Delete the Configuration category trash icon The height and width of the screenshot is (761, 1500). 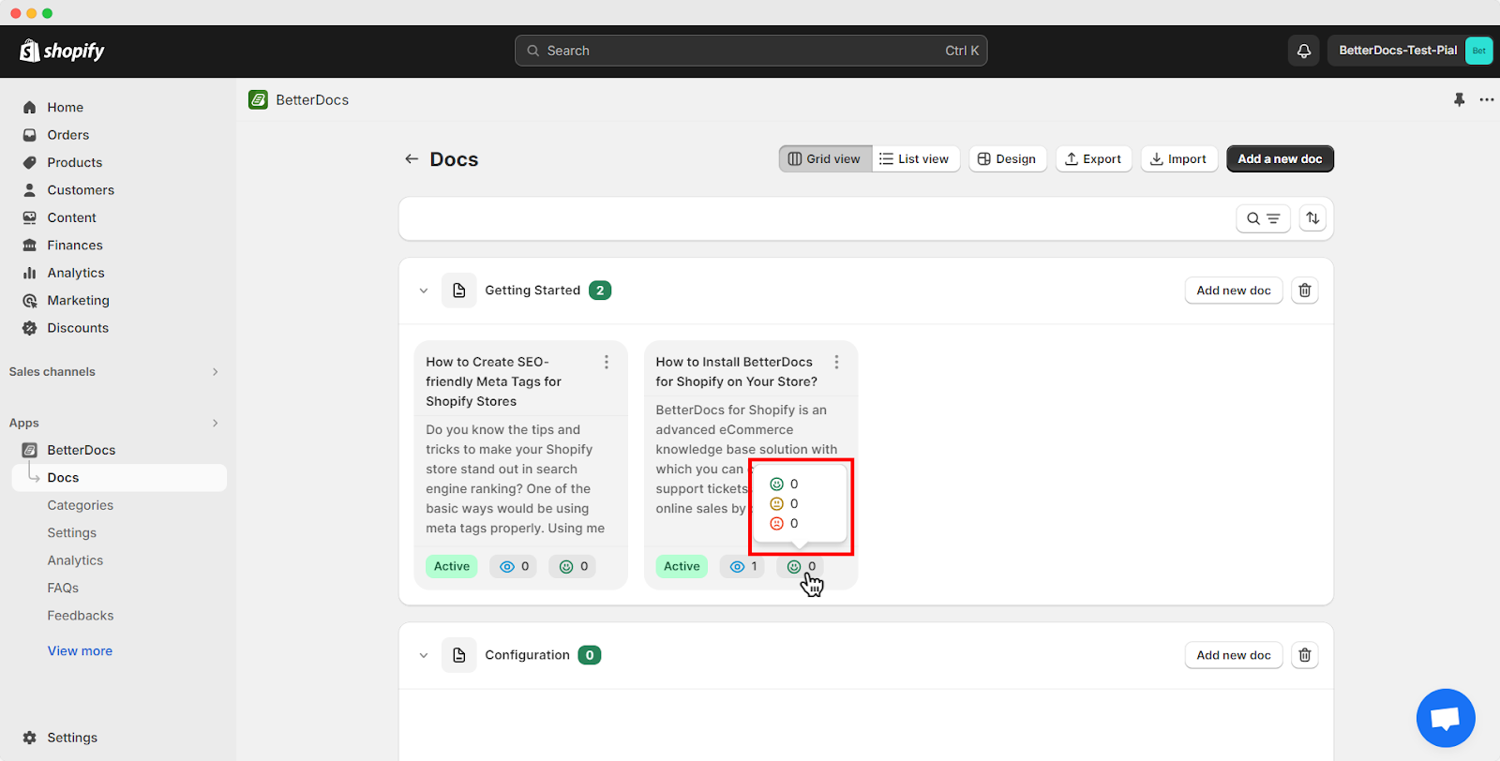click(1304, 655)
